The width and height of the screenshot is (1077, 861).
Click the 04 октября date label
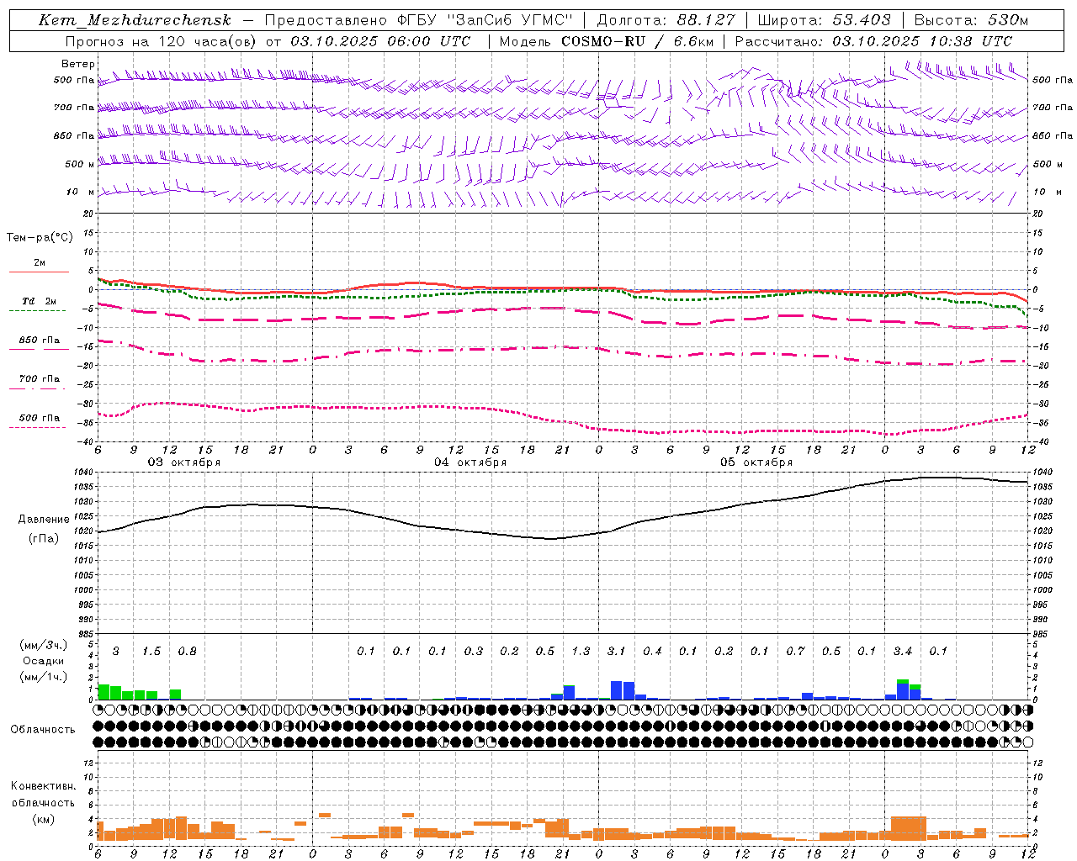click(470, 462)
